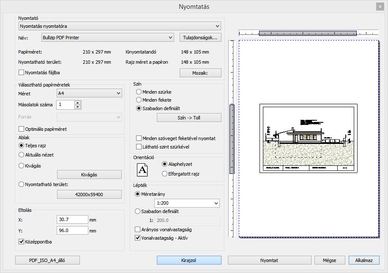
Task: Select Szabadon definiált color radio
Action: pyautogui.click(x=139, y=108)
